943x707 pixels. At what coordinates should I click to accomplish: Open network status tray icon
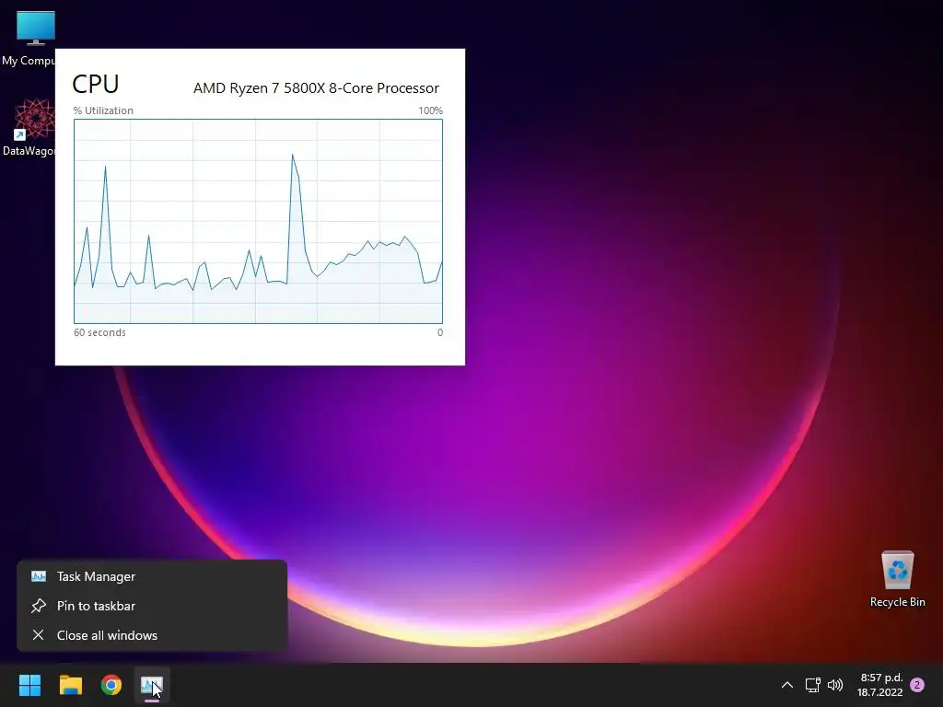click(x=813, y=685)
